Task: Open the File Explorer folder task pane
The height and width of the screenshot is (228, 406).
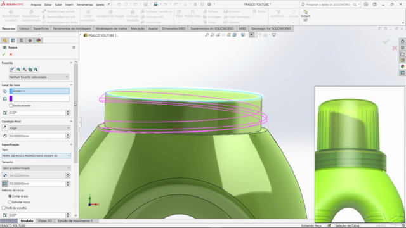Action: point(402,54)
